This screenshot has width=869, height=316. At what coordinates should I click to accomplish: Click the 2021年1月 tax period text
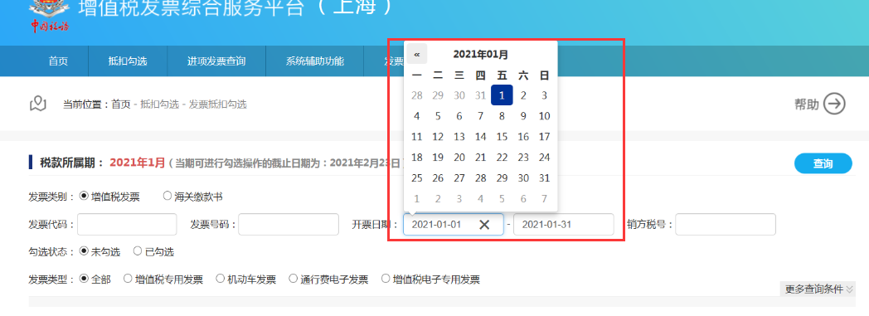pyautogui.click(x=138, y=163)
